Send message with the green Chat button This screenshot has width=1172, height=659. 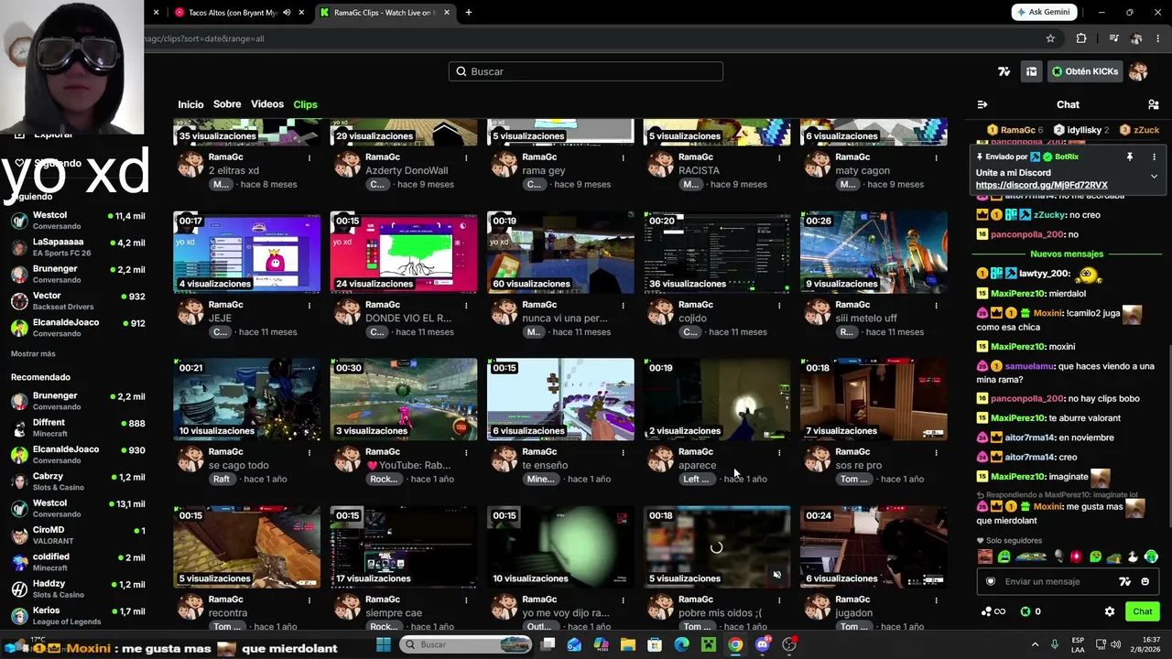1143,611
